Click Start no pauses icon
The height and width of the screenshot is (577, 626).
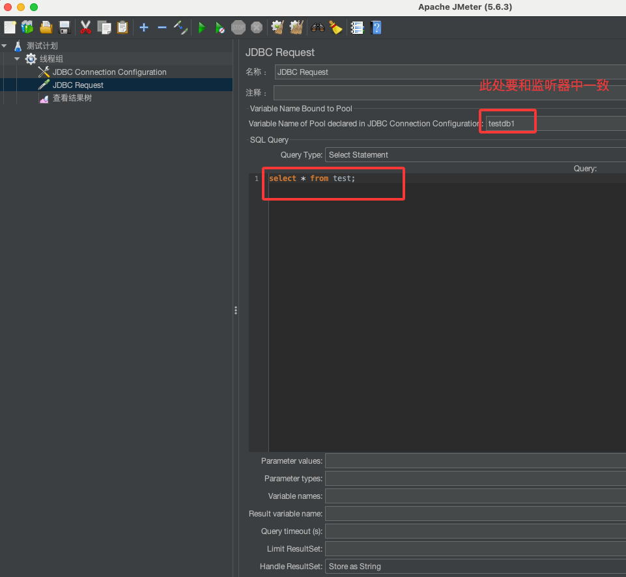220,27
